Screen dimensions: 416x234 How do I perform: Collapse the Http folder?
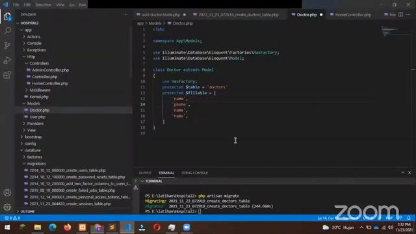pyautogui.click(x=31, y=57)
